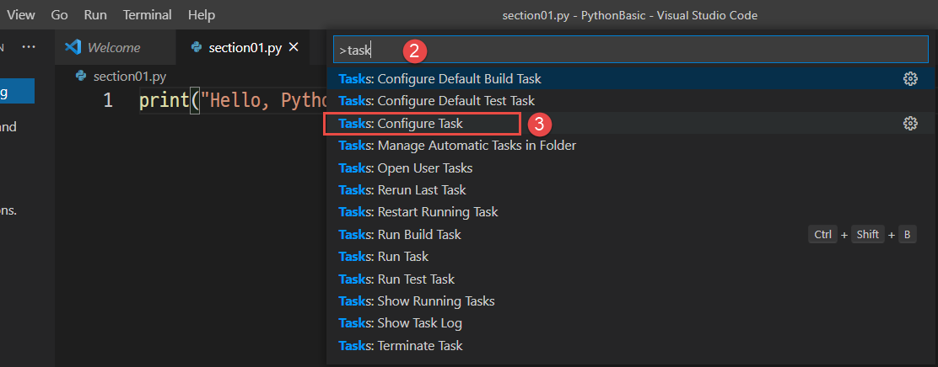The image size is (938, 367).
Task: Click the command palette input field
Action: 630,50
